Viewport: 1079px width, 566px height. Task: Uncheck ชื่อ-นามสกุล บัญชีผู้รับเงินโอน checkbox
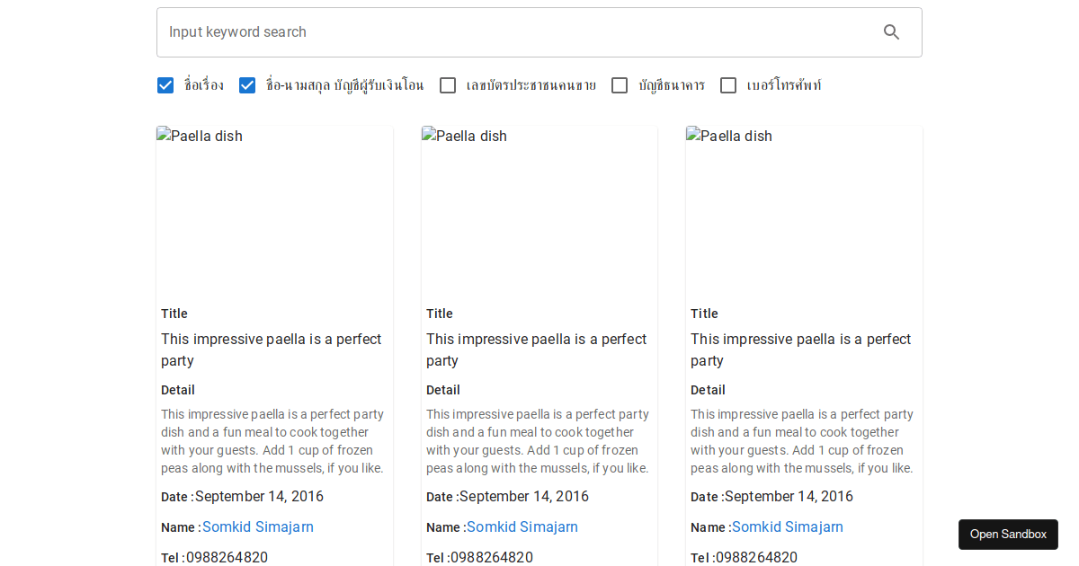(247, 85)
